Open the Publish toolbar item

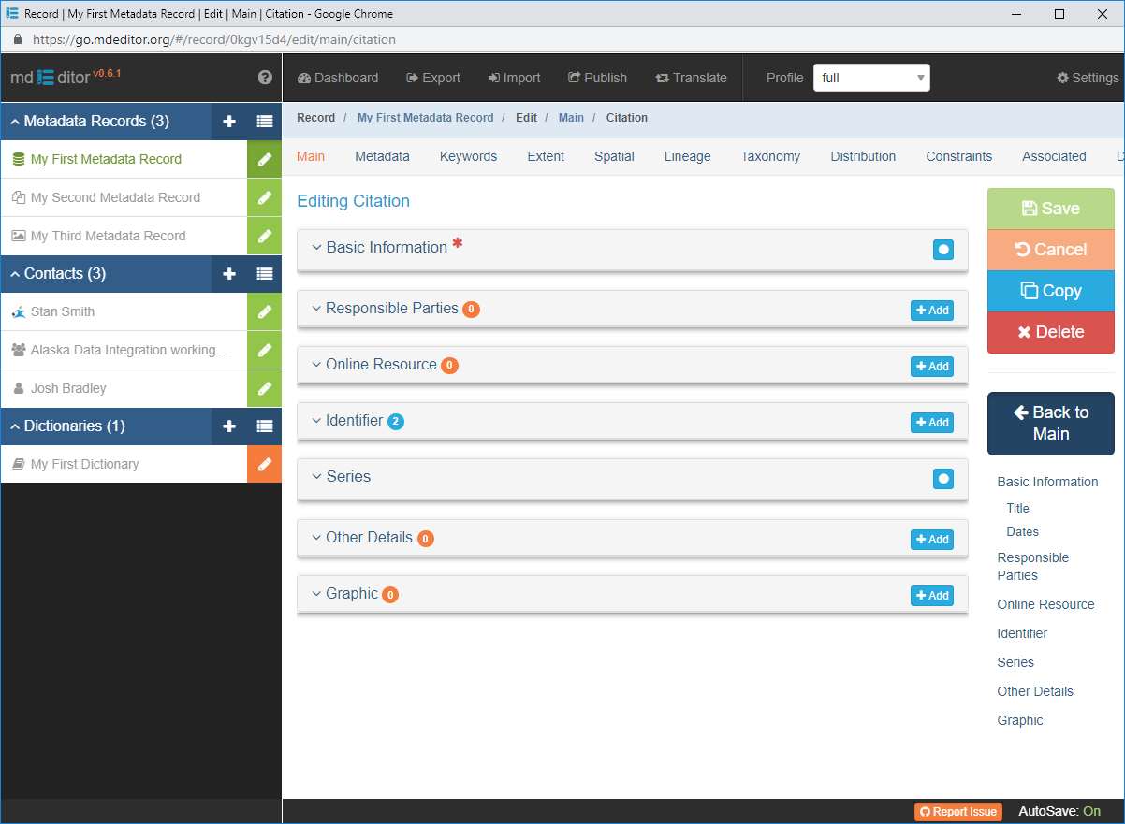click(x=598, y=78)
